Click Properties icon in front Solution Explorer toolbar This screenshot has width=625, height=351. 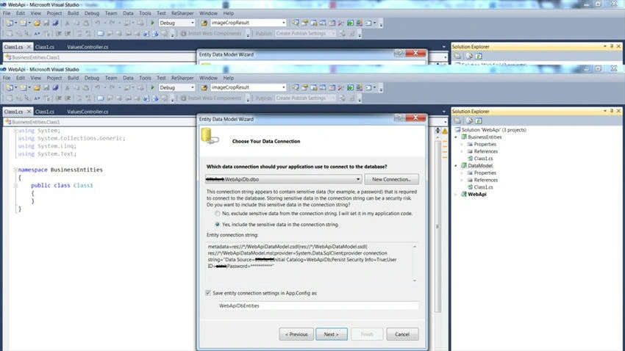[457, 120]
